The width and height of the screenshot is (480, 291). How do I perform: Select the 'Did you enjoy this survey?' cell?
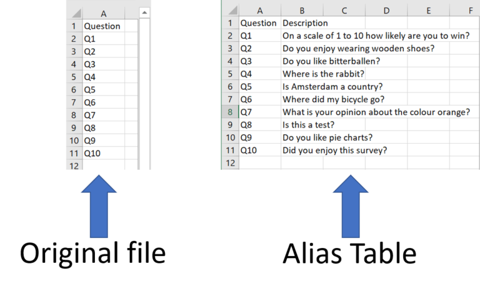334,150
